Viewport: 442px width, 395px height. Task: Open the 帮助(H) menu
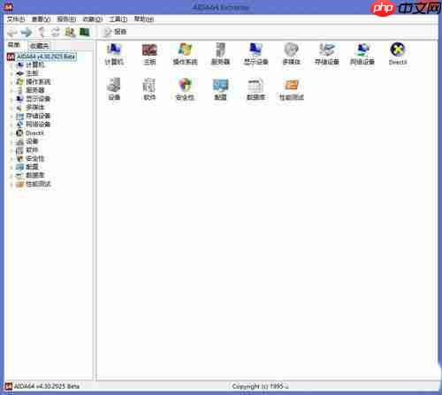click(144, 19)
